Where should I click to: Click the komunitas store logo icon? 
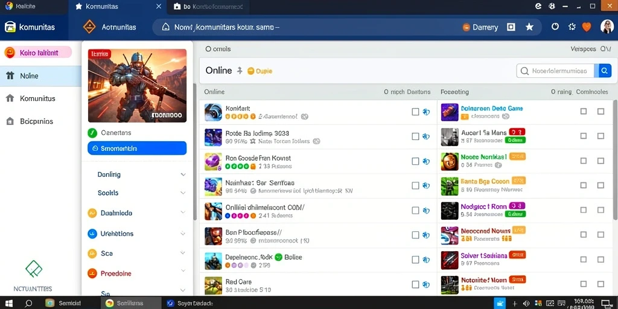(10, 27)
